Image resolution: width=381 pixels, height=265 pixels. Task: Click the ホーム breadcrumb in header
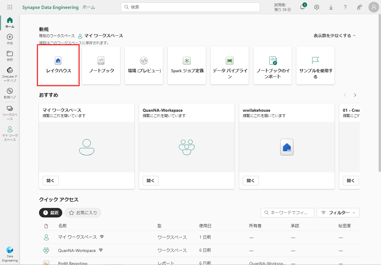(x=89, y=7)
